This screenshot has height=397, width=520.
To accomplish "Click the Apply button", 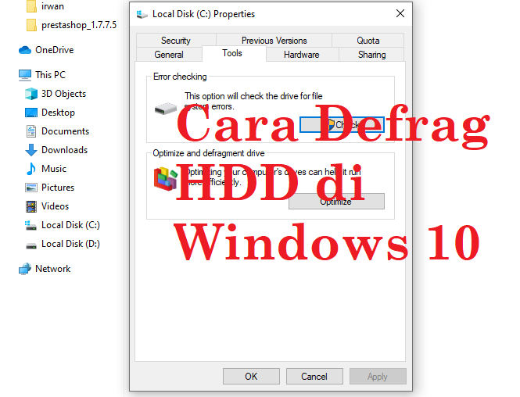I will pyautogui.click(x=378, y=377).
